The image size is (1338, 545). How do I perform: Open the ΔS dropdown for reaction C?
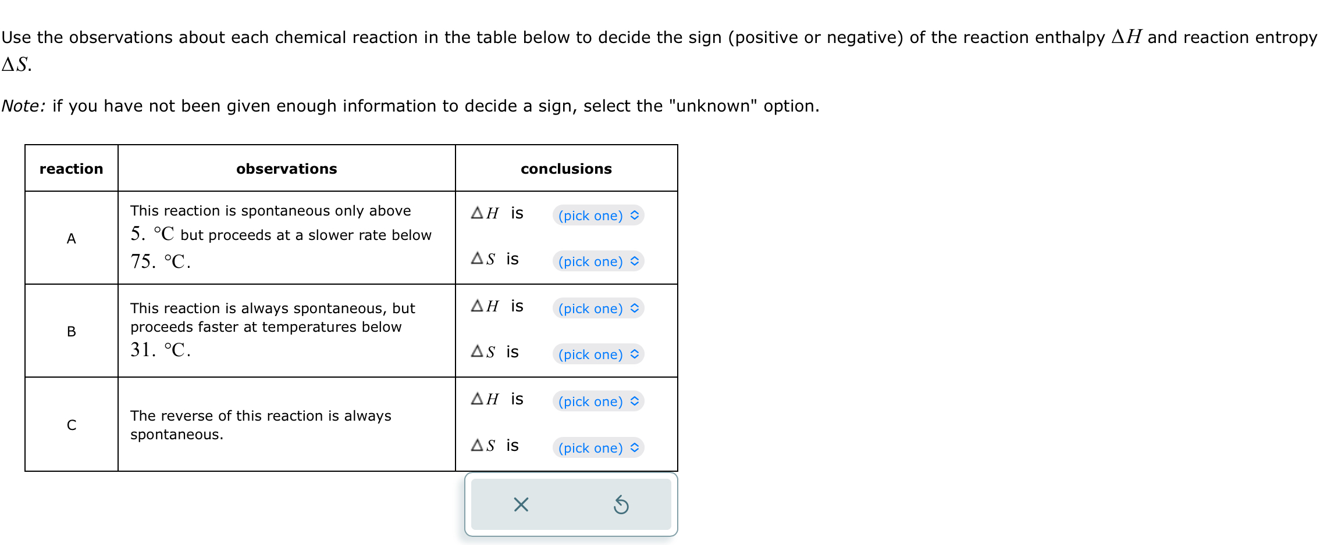coord(597,448)
